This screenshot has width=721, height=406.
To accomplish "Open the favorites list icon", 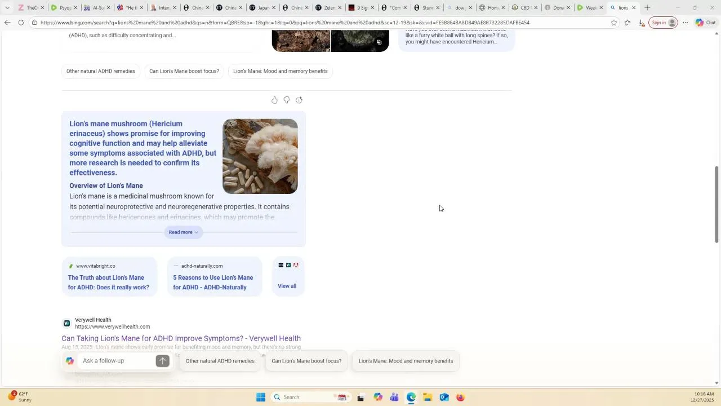I will pyautogui.click(x=627, y=23).
